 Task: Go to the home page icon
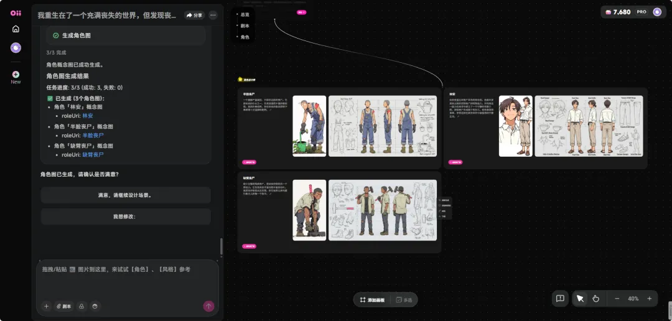coord(16,29)
